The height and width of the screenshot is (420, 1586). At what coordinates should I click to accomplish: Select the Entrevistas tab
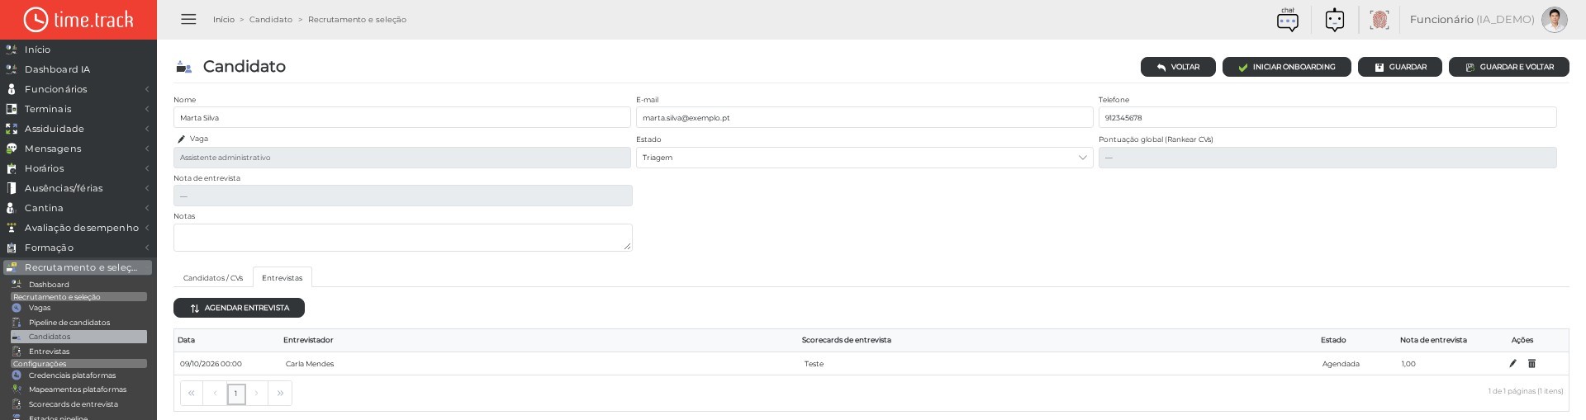[x=283, y=278]
